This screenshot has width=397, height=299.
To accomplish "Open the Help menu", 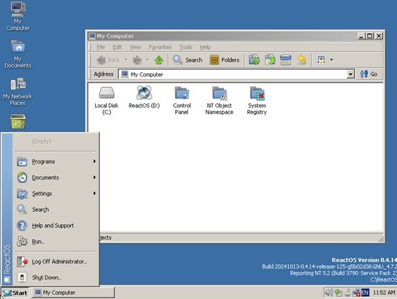I will pyautogui.click(x=206, y=47).
